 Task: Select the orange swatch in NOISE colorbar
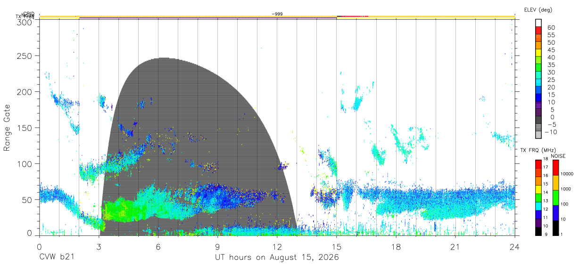[x=555, y=183]
